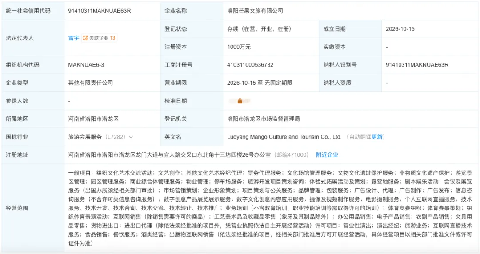Click the 经营范围 label cell
Screen dimensions: 480x254
pos(33,208)
